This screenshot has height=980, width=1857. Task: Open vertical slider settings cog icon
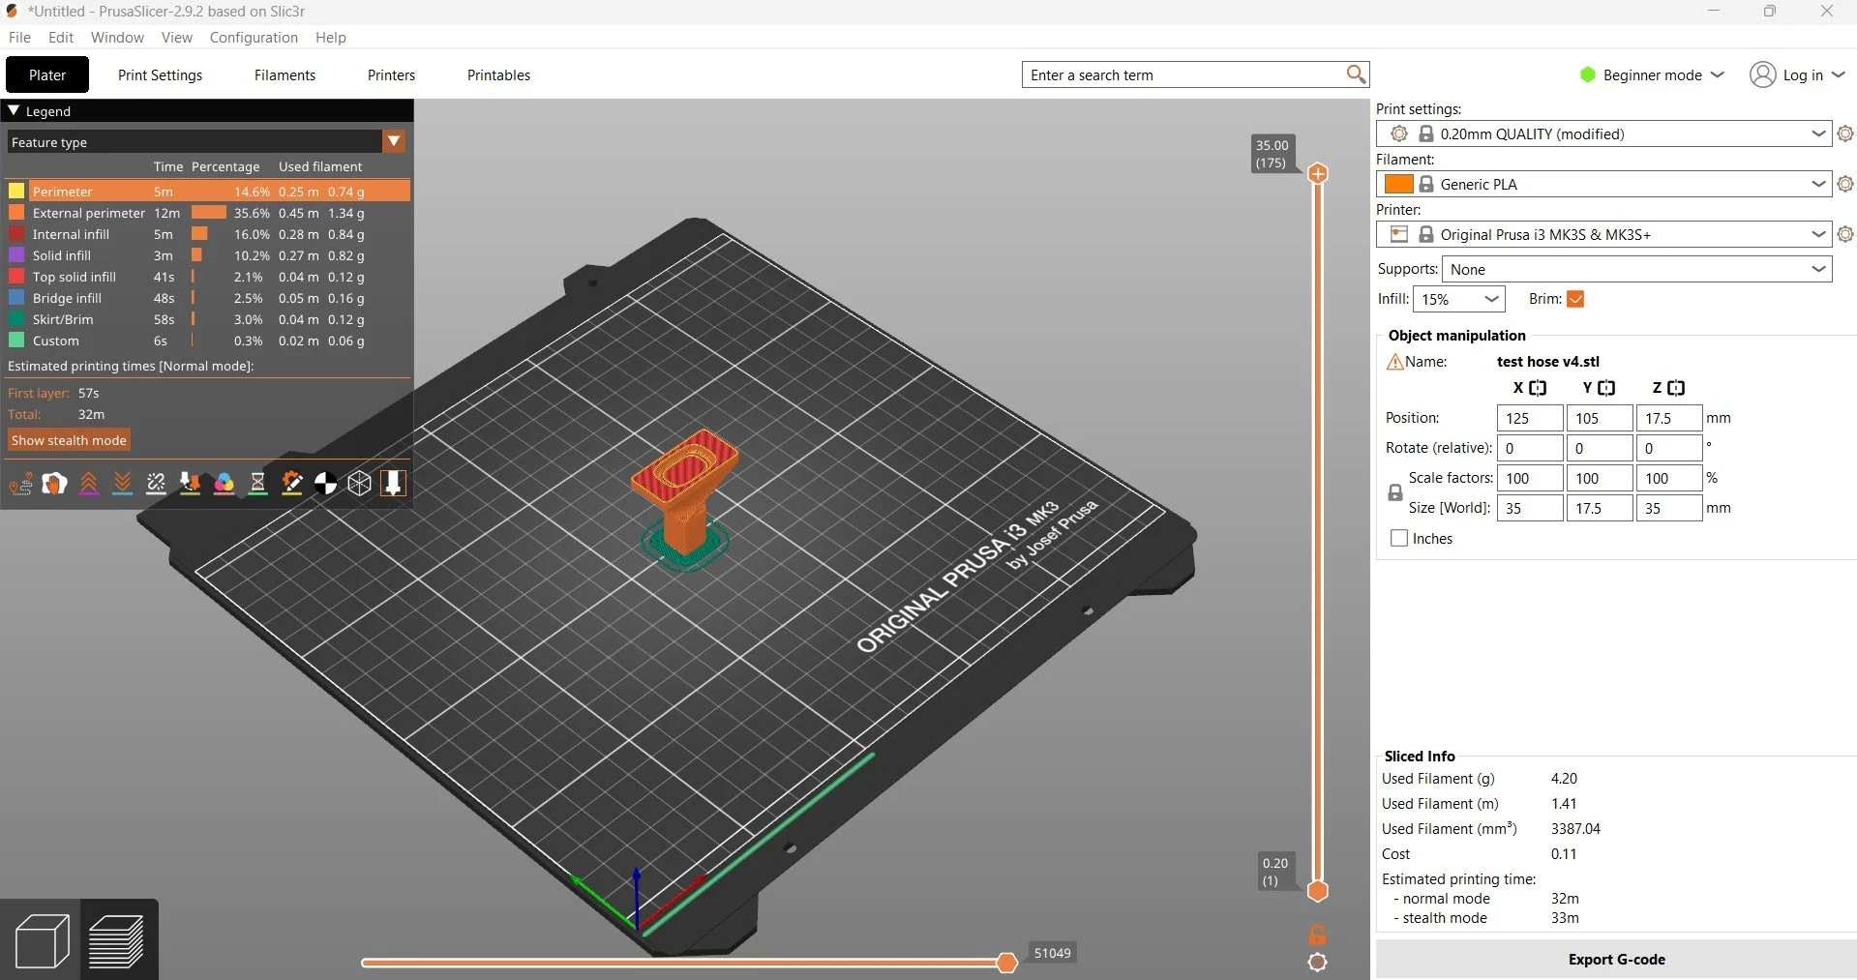click(x=1318, y=963)
